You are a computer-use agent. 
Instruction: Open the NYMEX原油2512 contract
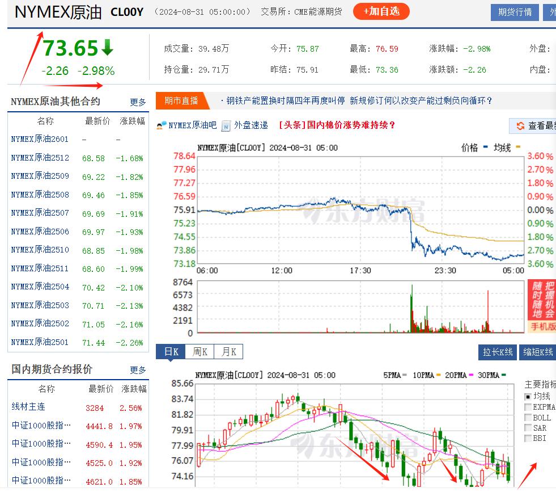point(40,158)
